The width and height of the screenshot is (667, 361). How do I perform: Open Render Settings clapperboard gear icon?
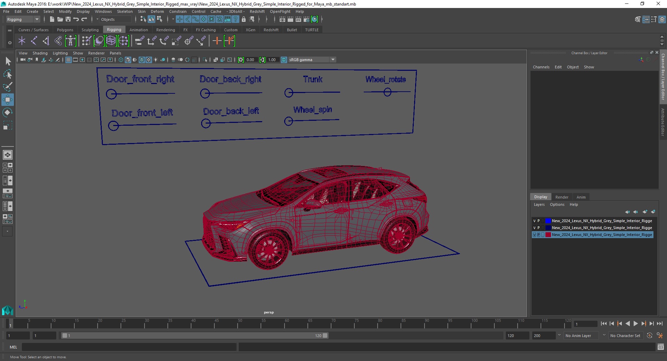coord(306,19)
